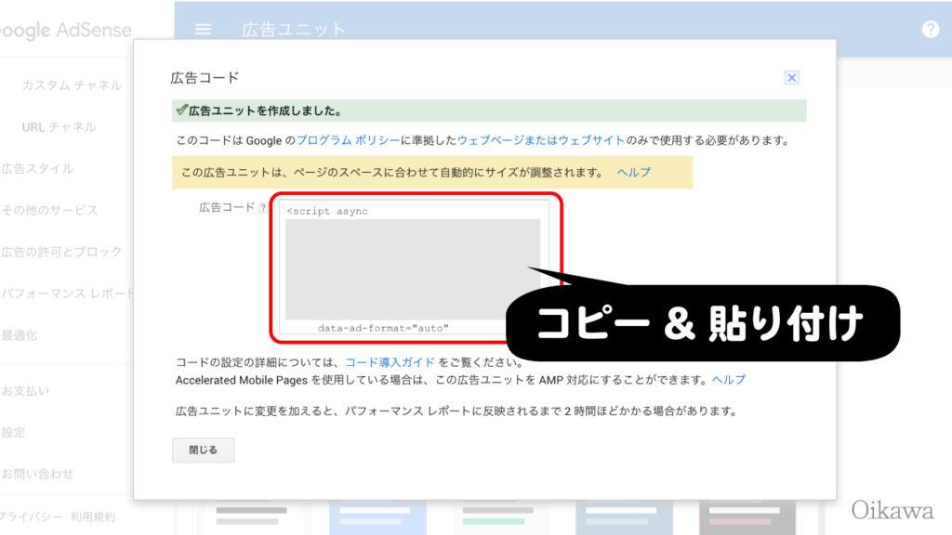The height and width of the screenshot is (535, 952).
Task: Open お問い合わせ from the sidebar
Action: [37, 475]
